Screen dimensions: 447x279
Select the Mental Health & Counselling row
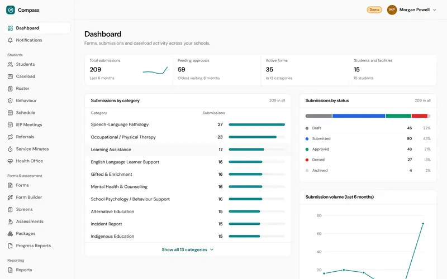point(188,187)
